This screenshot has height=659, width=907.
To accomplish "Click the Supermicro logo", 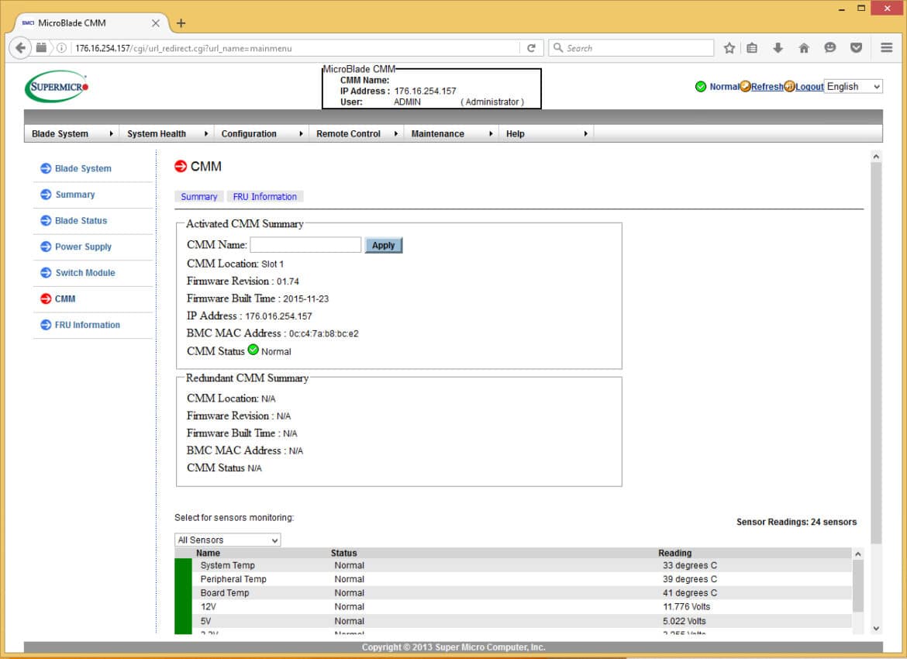I will [x=57, y=86].
